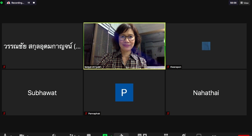Click muted mic icon in Subhawat tile

pyautogui.click(x=4, y=113)
